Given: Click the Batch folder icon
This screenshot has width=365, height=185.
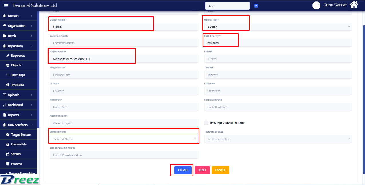Looking at the screenshot, I should (x=5, y=36).
